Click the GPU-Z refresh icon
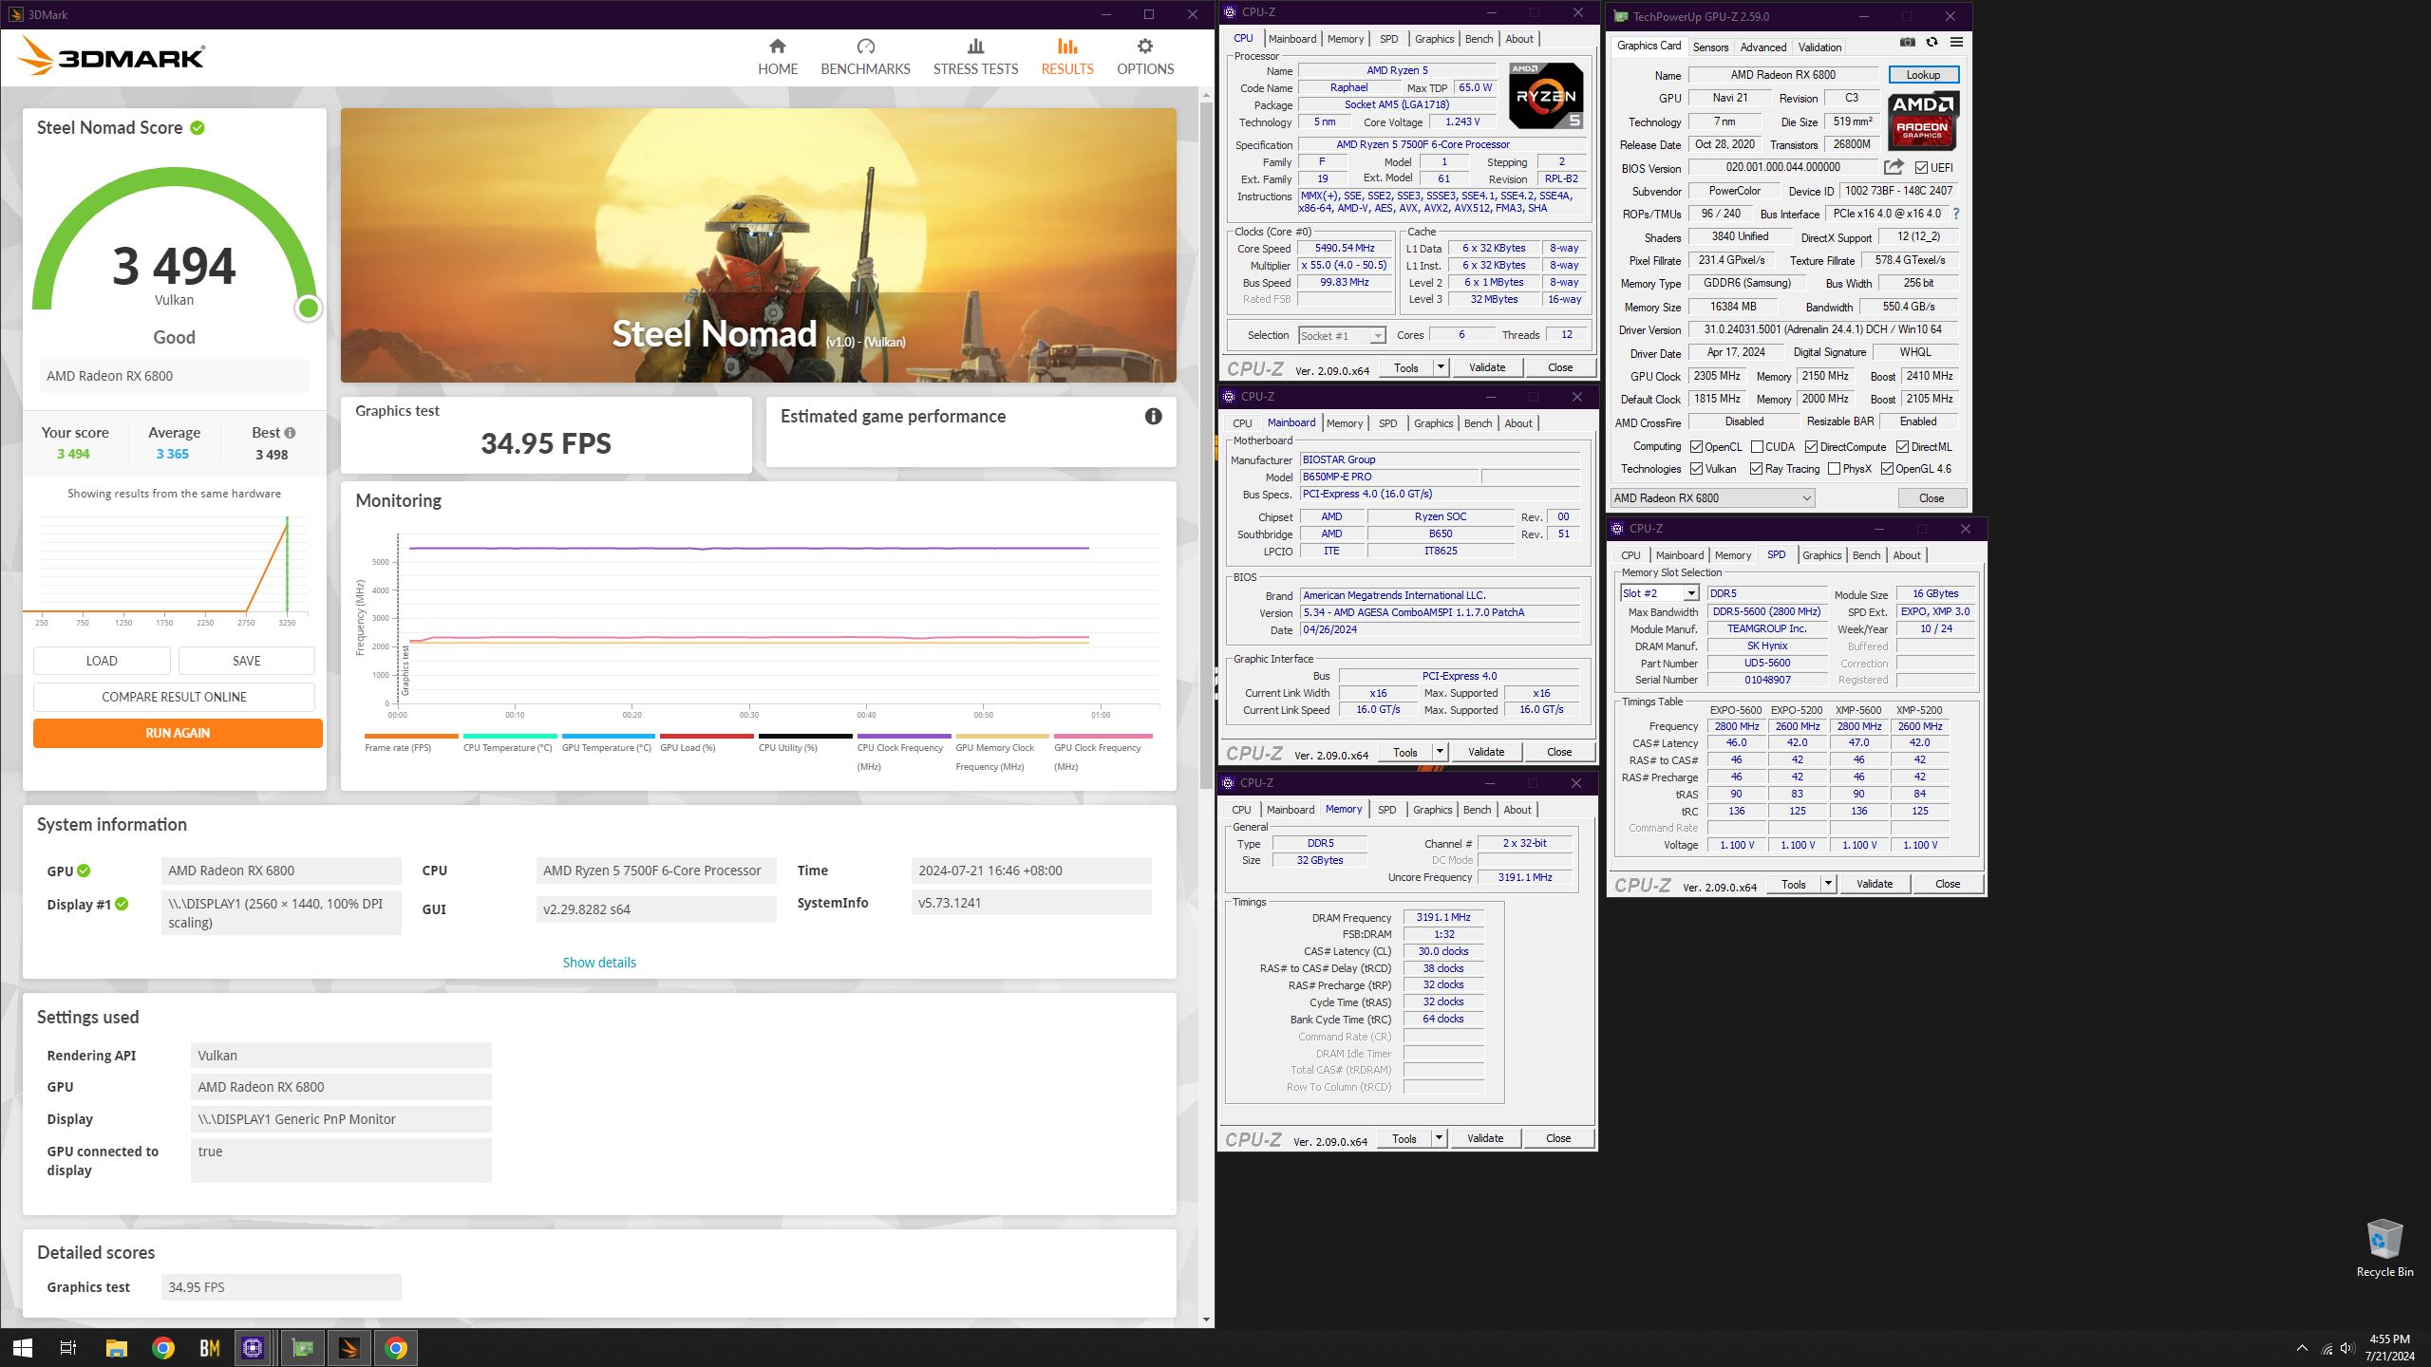The image size is (2431, 1367). pos(1932,42)
